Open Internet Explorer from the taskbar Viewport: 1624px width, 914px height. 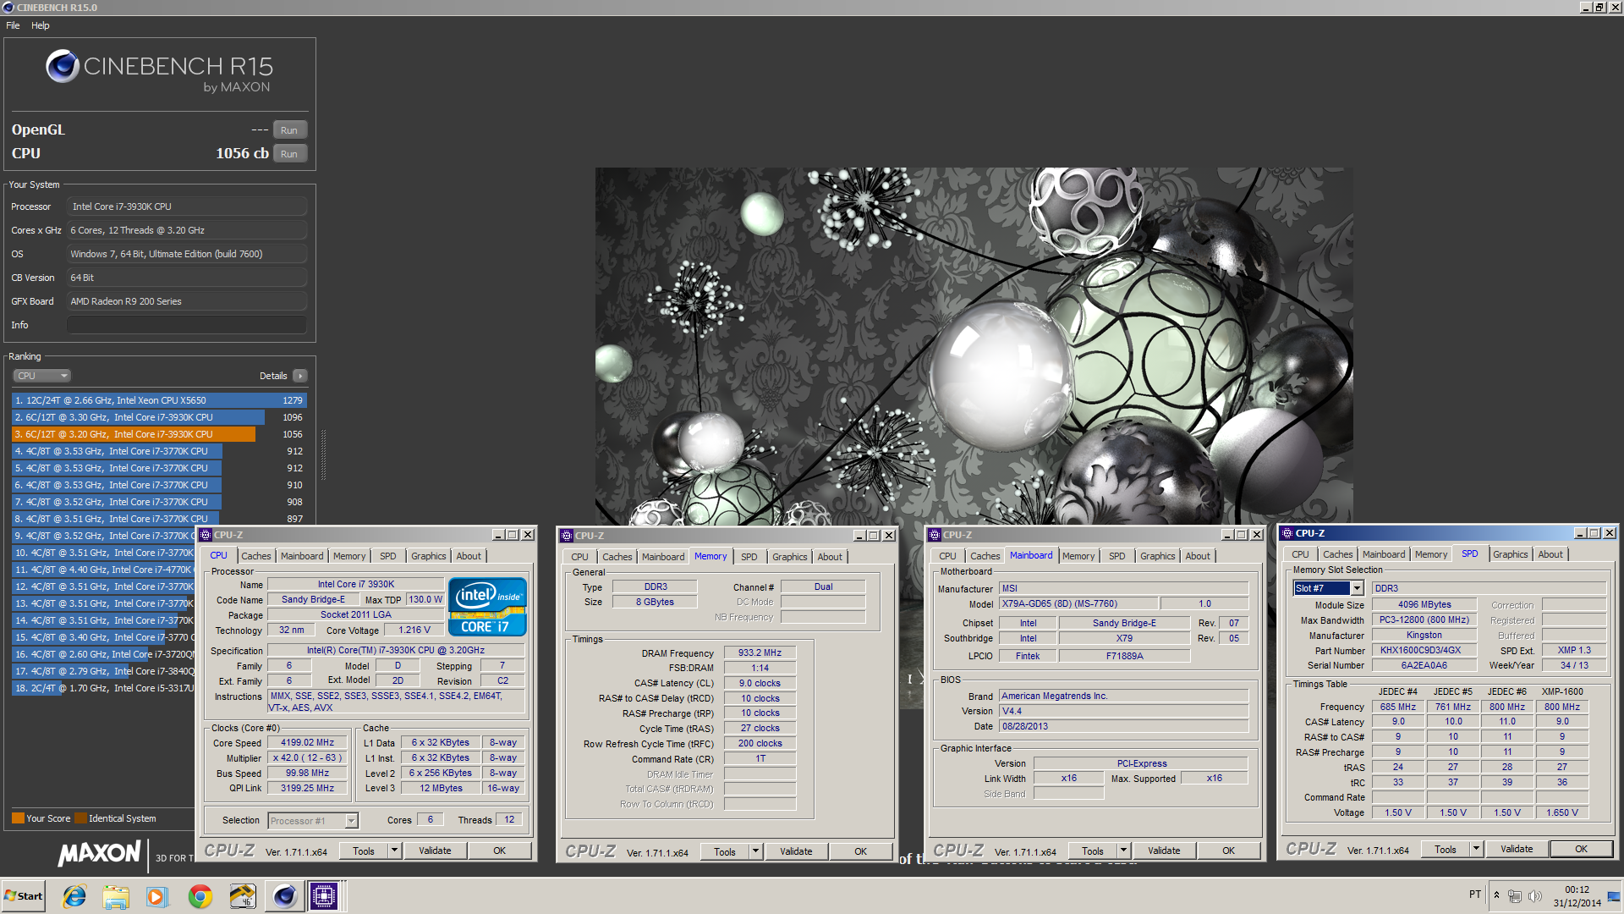[x=74, y=896]
